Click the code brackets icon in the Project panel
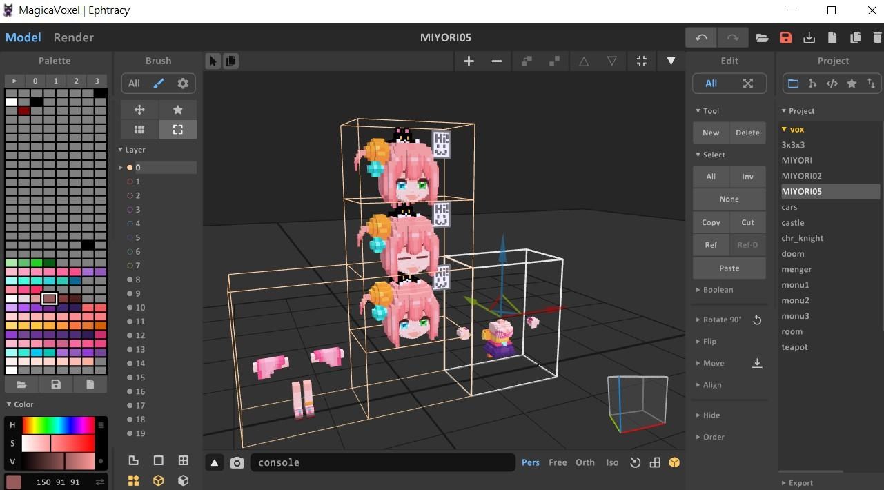Viewport: 884px width, 490px height. coord(832,84)
